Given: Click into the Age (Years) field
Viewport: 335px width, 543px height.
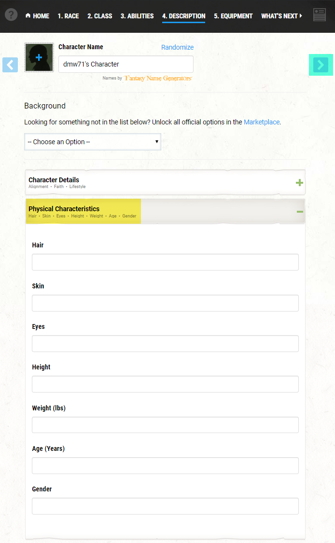Looking at the screenshot, I should [165, 465].
